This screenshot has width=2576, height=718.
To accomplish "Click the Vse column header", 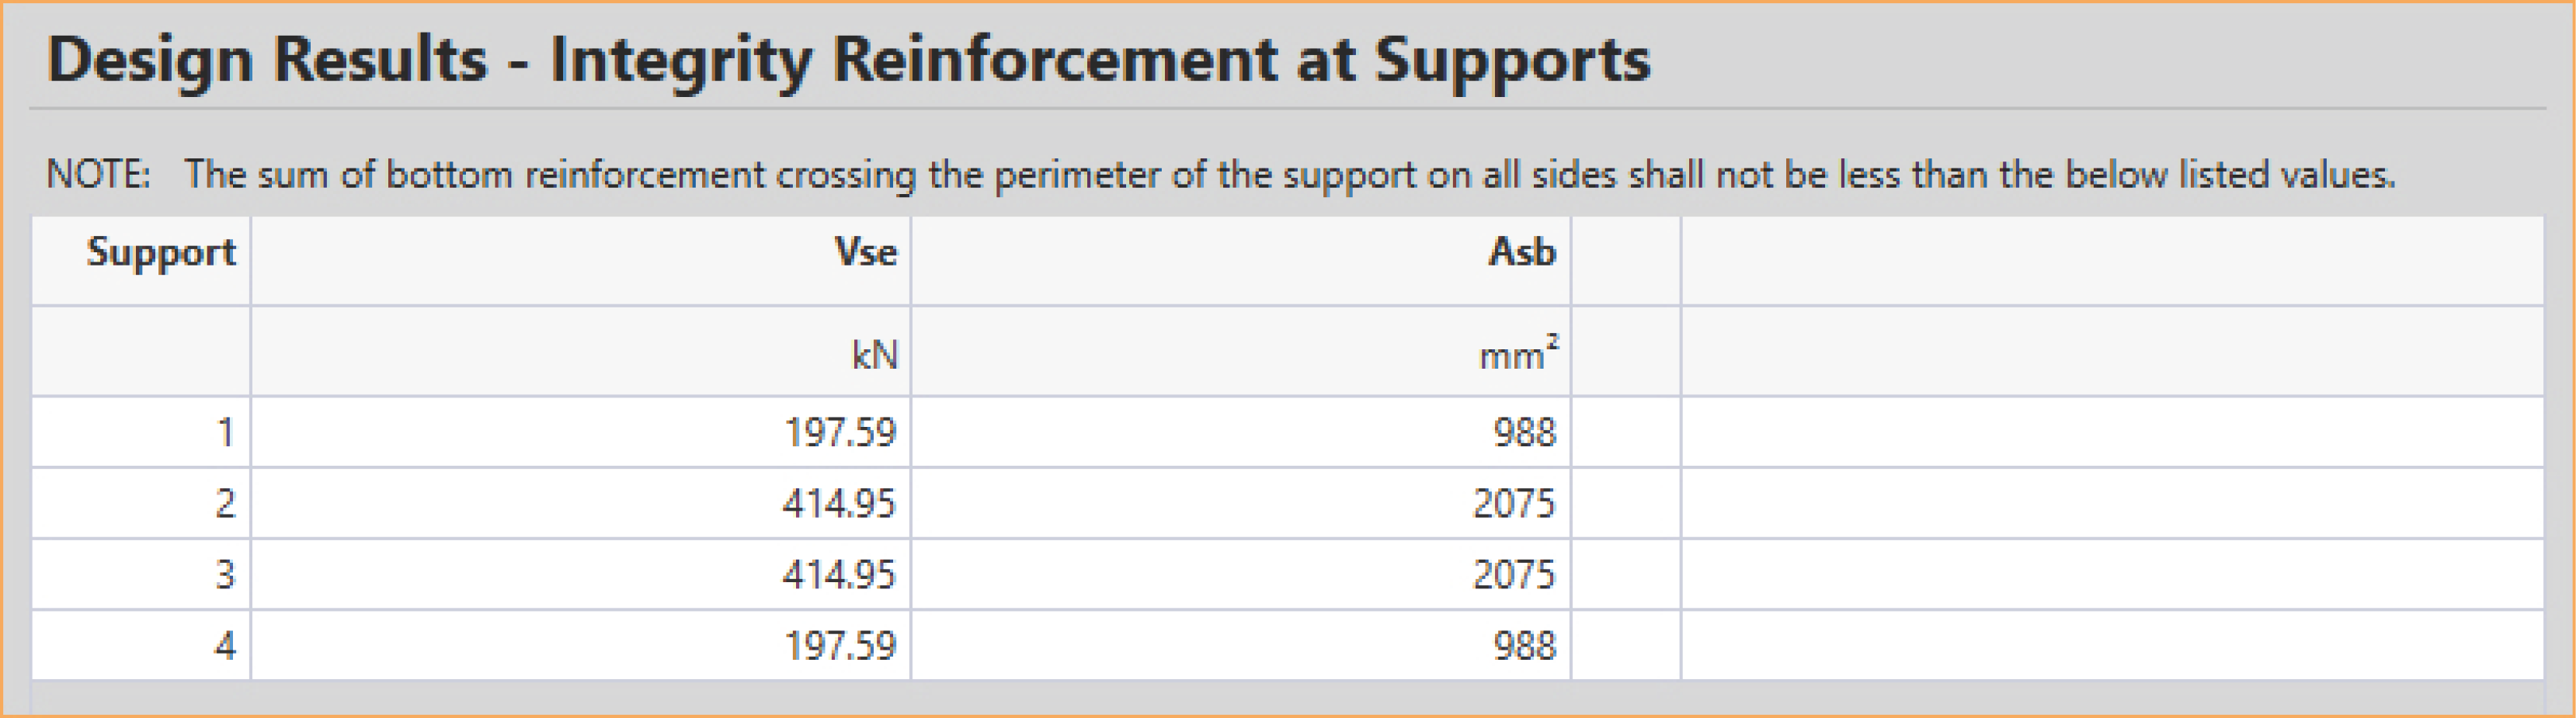I will 581,260.
